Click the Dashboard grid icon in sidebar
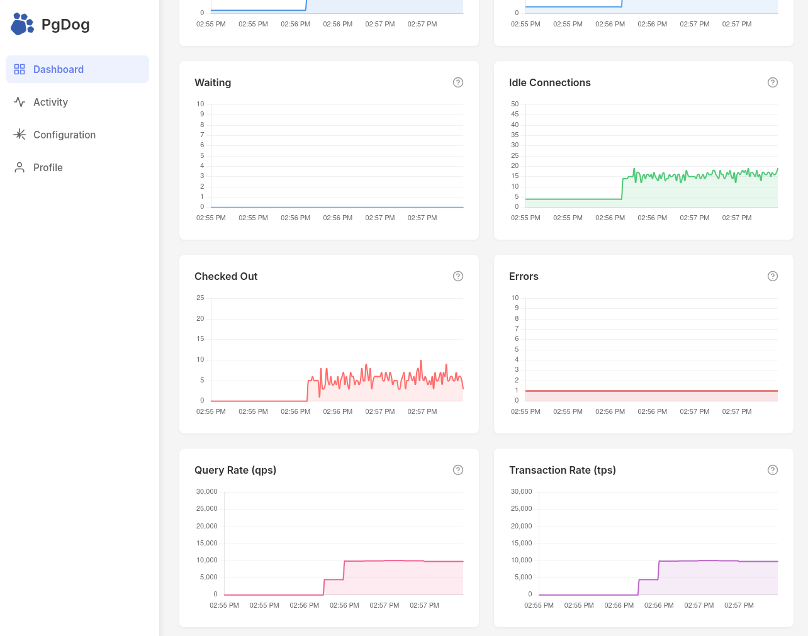808x636 pixels. point(20,69)
